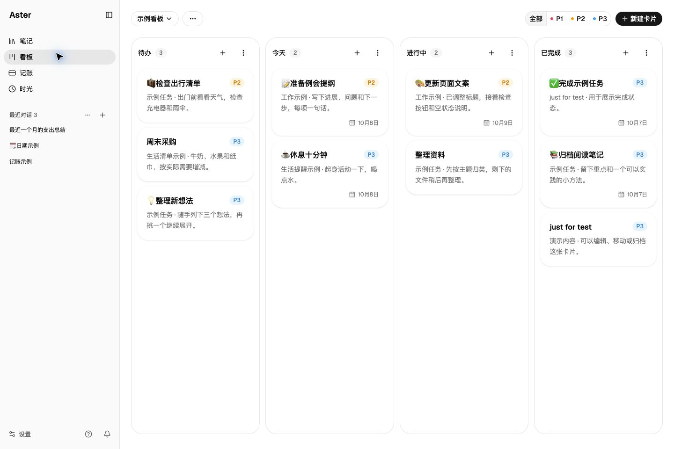The image size is (674, 449).
Task: Click the 已完成 column title
Action: point(550,53)
